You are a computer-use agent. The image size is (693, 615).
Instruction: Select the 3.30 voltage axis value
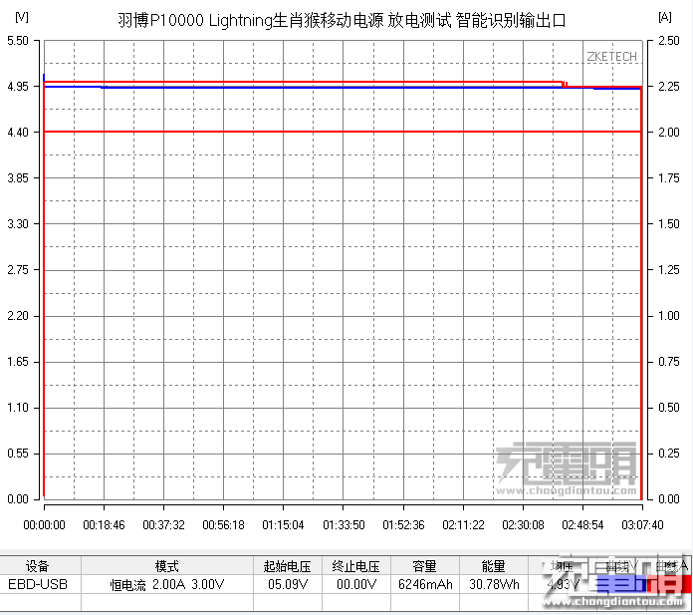18,224
